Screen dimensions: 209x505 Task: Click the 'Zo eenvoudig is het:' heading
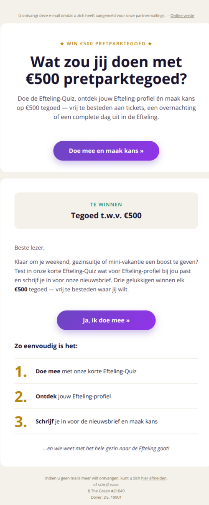46,346
